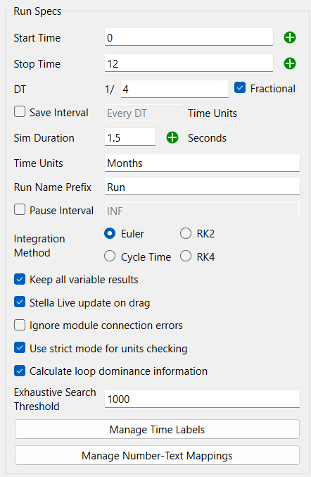Viewport: 311px width, 477px height.
Task: Enable the Pause Interval checkbox
Action: 20,209
